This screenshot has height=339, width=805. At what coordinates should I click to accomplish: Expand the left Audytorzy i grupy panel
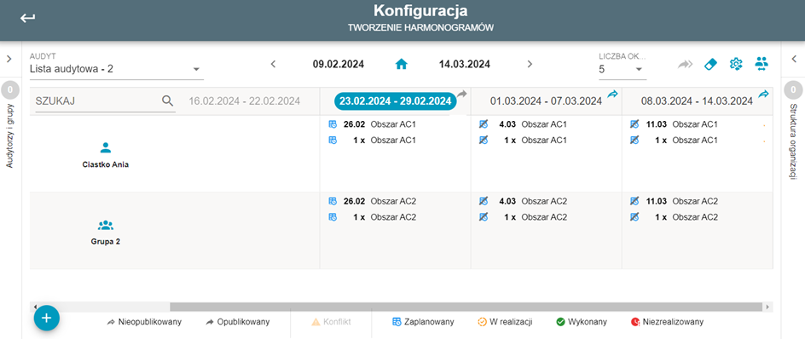click(x=9, y=59)
